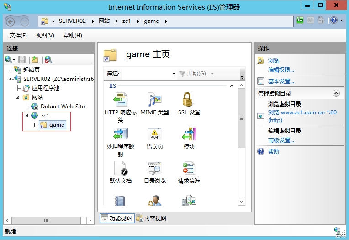Click the 帮助 link in 操作 panel
The width and height of the screenshot is (349, 240).
[274, 151]
